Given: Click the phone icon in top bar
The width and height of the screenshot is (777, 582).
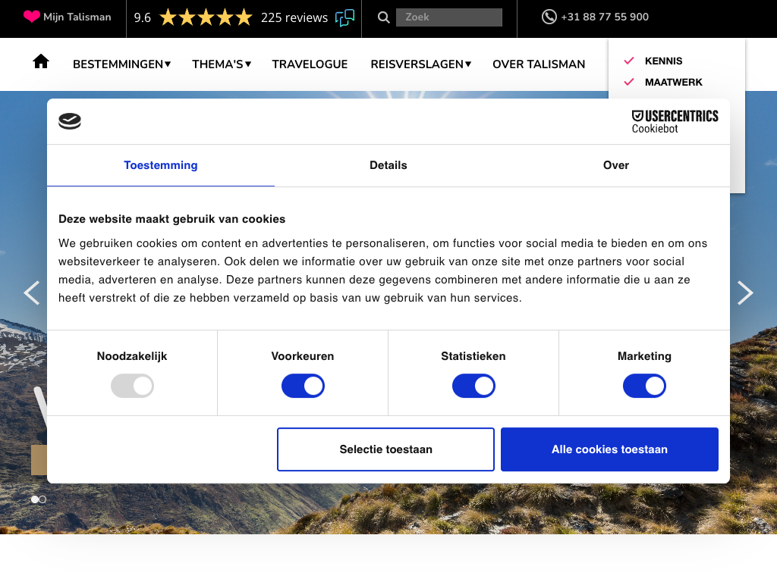Looking at the screenshot, I should click(549, 17).
